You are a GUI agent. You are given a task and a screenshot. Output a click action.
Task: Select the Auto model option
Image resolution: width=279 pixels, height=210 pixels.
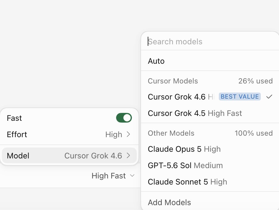[210, 61]
